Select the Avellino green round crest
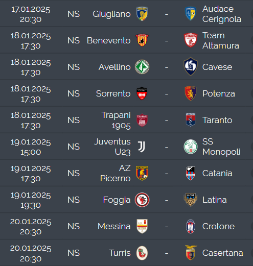This screenshot has height=266, width=253. tap(142, 67)
